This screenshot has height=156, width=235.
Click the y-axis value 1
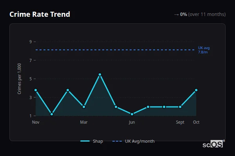[x=31, y=116]
